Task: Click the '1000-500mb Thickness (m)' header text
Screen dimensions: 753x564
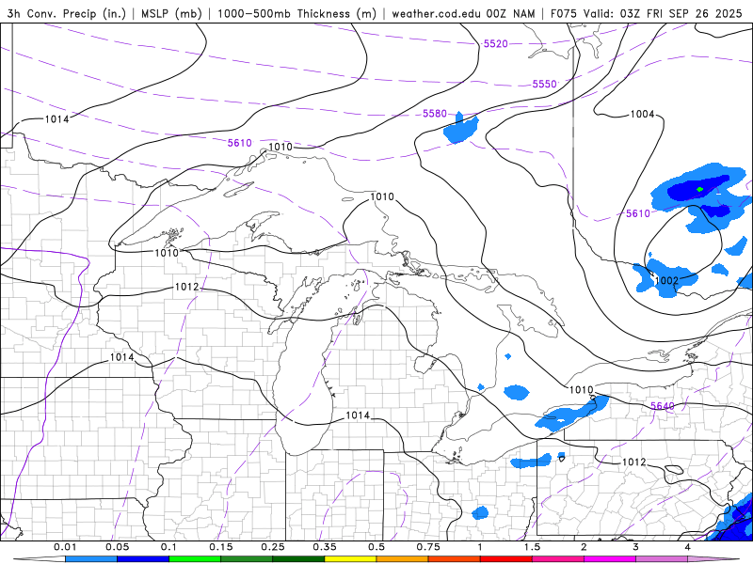Action: click(x=296, y=13)
